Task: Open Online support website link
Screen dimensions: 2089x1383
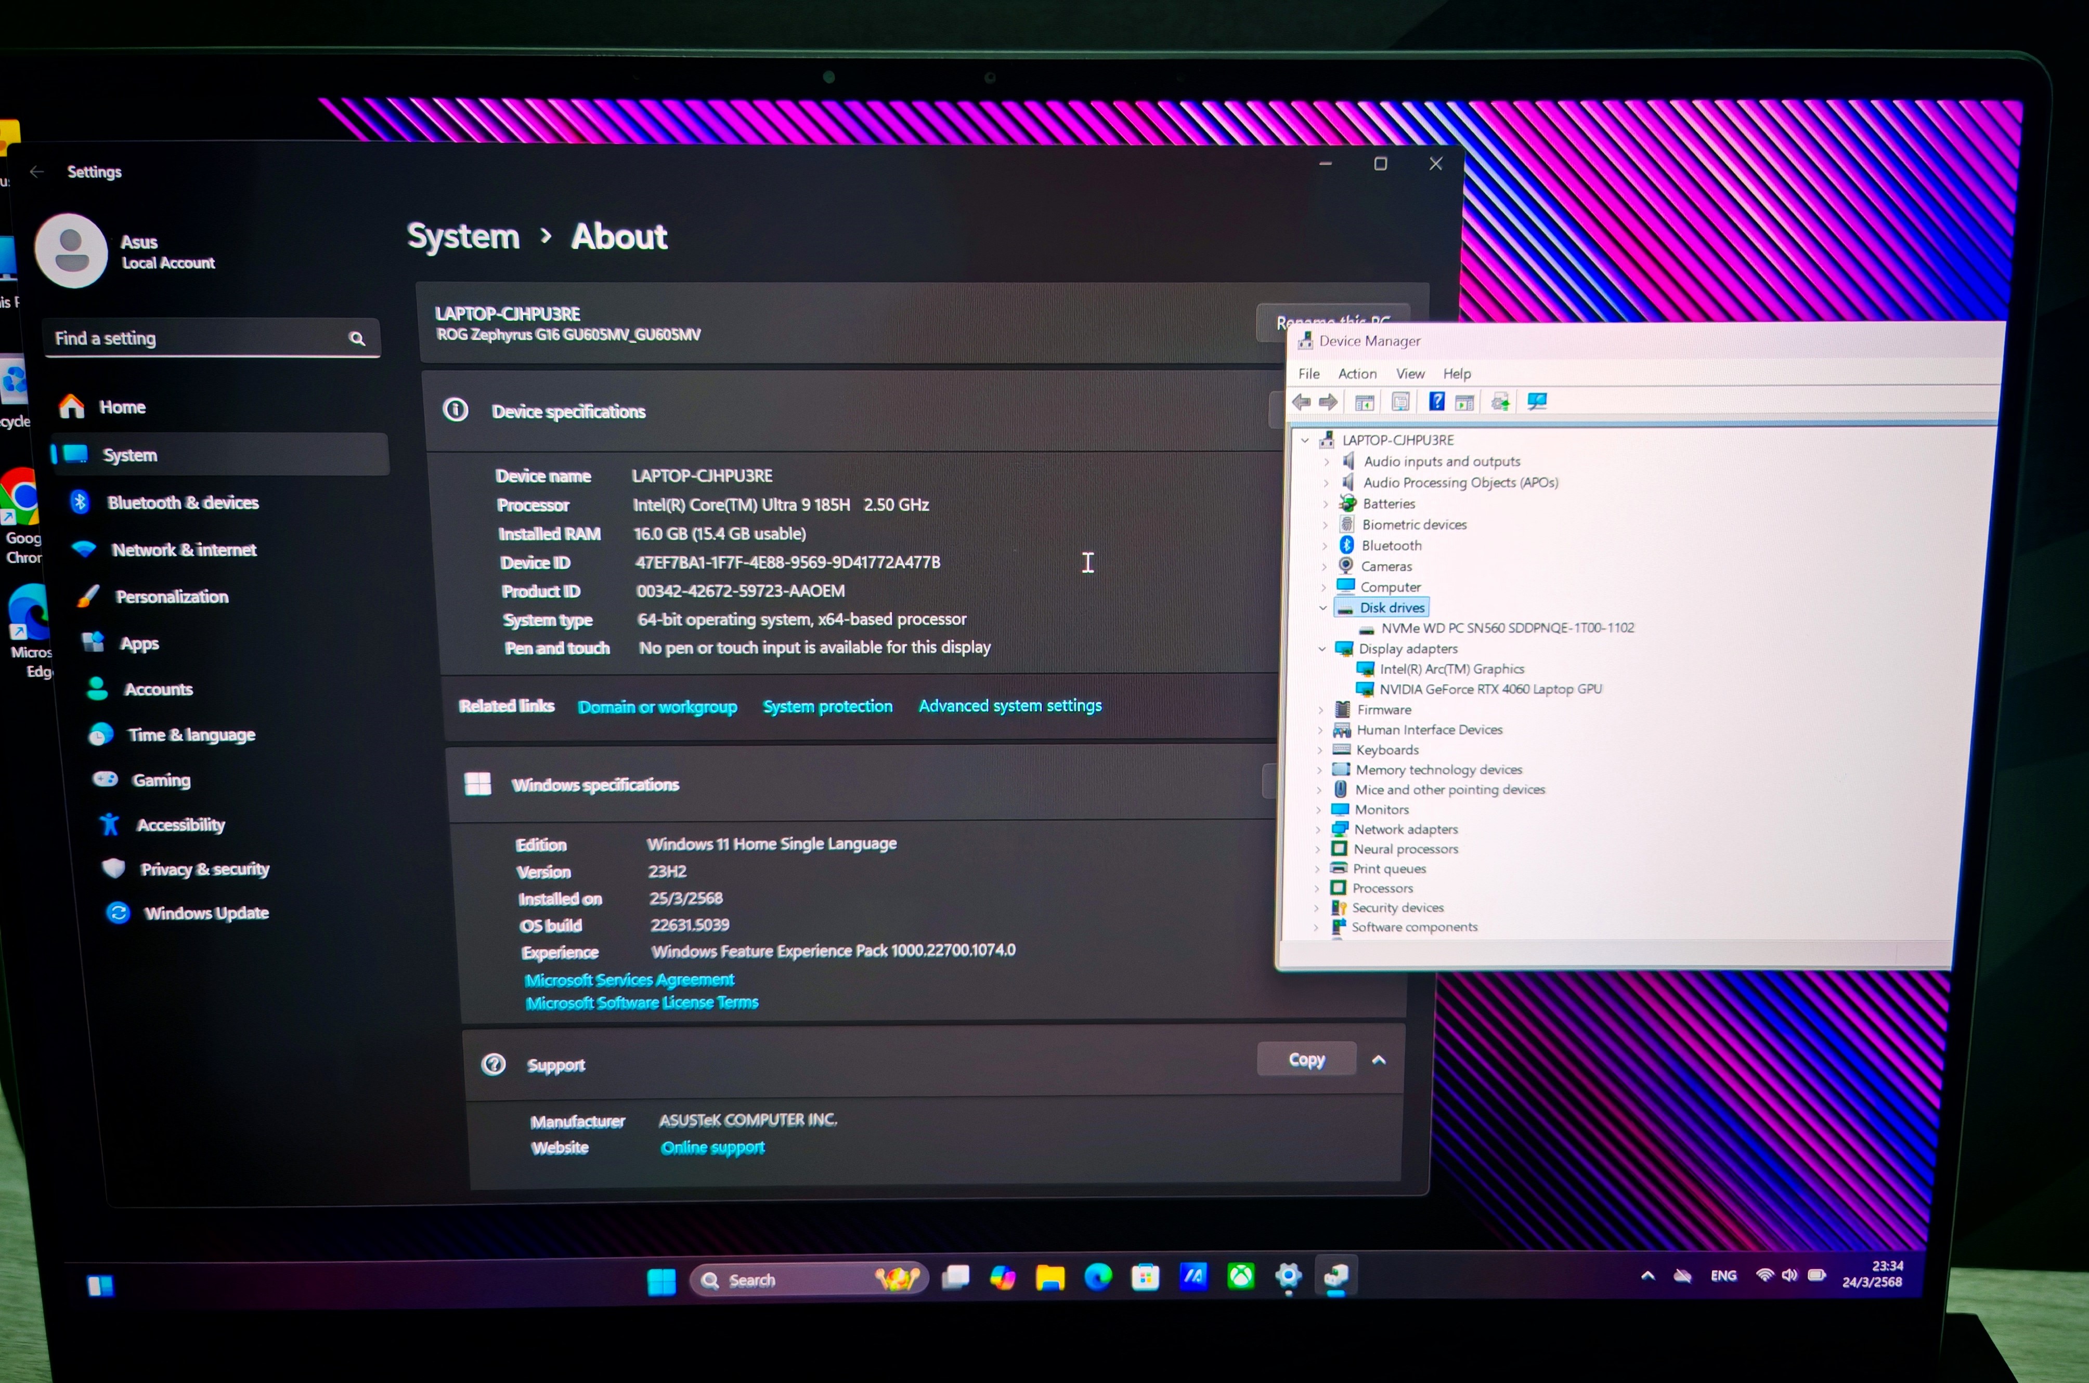Action: click(712, 1147)
